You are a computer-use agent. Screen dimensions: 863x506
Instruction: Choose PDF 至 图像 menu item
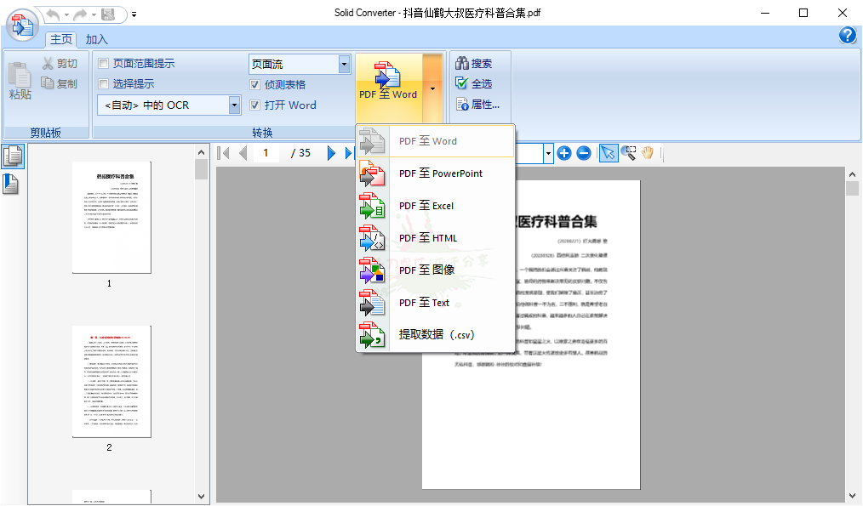(436, 270)
